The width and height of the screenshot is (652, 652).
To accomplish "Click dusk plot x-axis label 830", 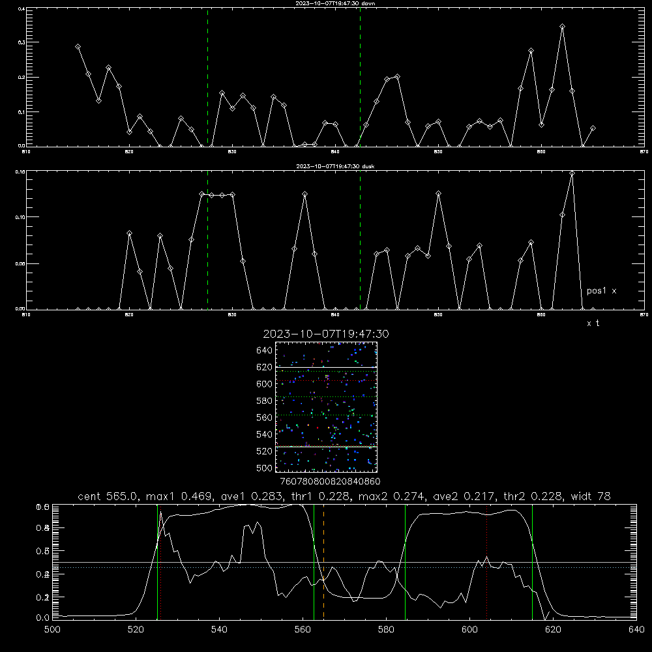I will pos(232,315).
